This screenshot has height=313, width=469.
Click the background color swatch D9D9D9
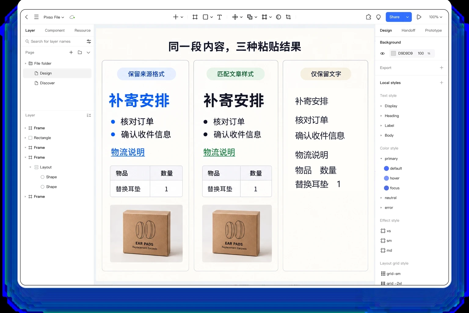(x=393, y=53)
